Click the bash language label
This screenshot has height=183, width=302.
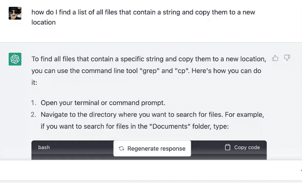pyautogui.click(x=44, y=147)
